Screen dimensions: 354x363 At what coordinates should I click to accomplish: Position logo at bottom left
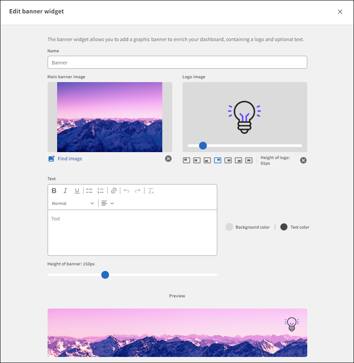pos(207,160)
